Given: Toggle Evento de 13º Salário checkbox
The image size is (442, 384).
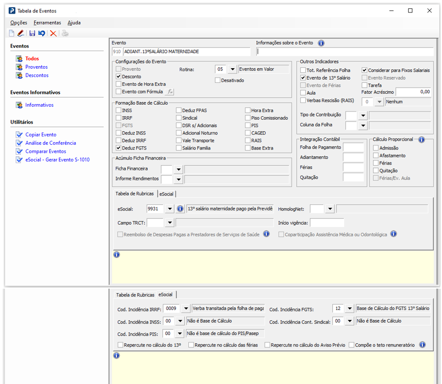Looking at the screenshot, I should click(x=303, y=78).
